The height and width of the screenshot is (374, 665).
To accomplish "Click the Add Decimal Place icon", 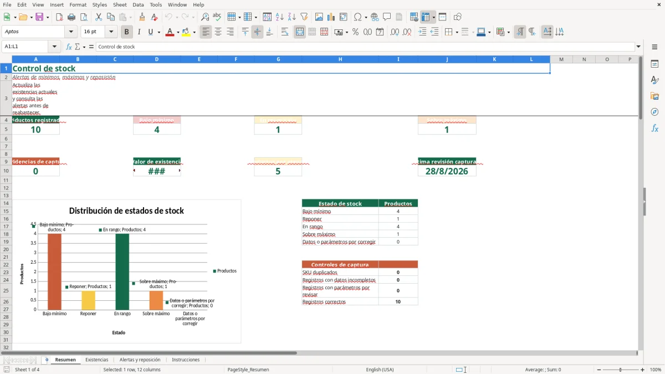I will (x=395, y=32).
